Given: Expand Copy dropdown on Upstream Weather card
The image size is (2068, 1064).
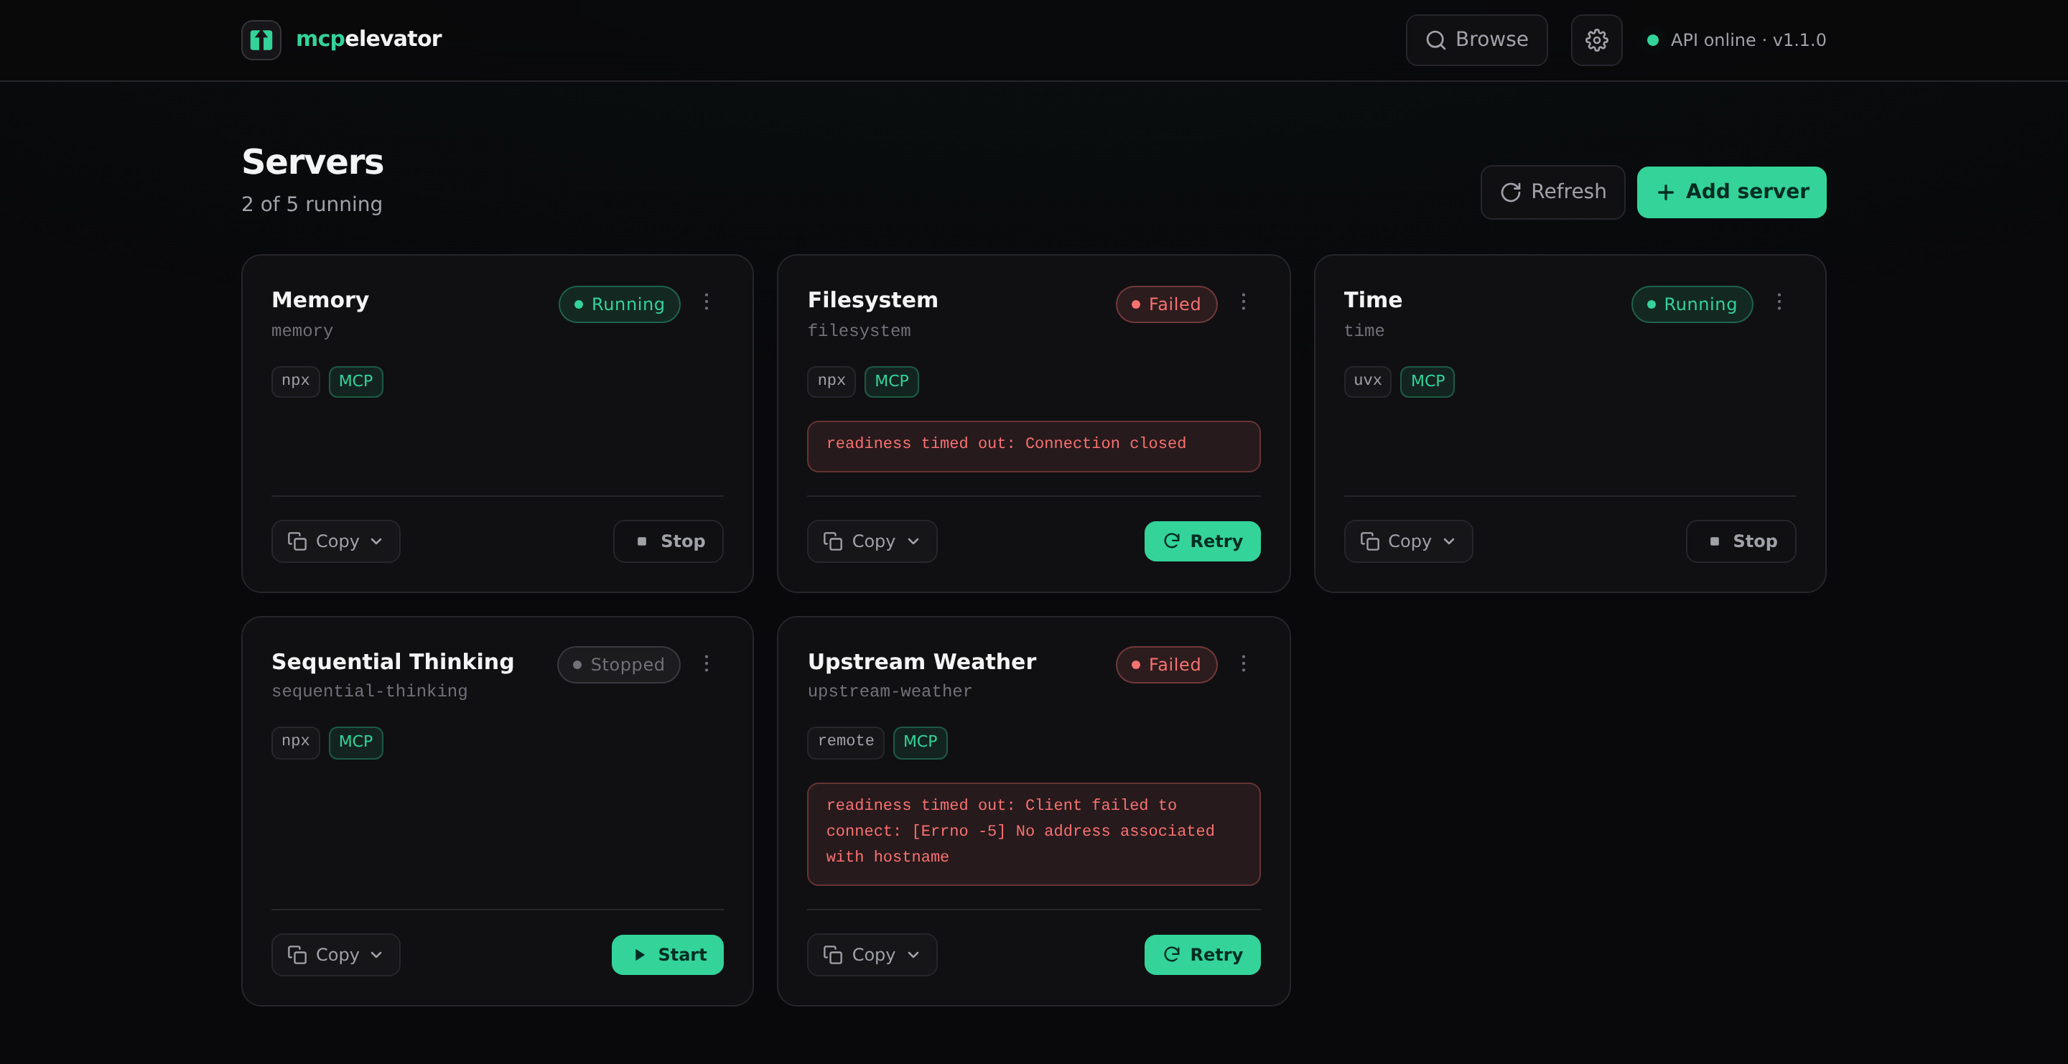Looking at the screenshot, I should 872,954.
